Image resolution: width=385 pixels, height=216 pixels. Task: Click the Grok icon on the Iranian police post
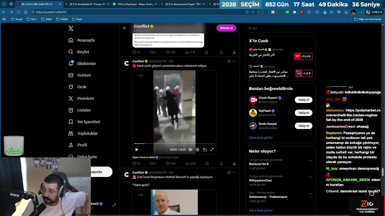click(229, 61)
